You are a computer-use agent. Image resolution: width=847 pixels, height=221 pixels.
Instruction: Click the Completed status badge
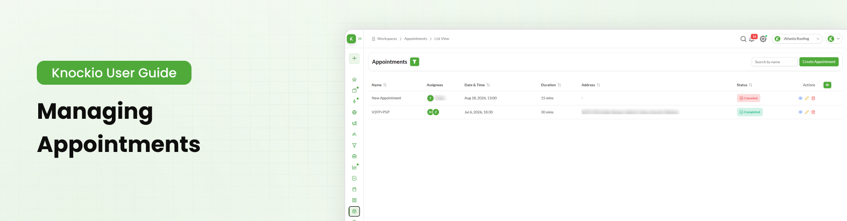coord(750,112)
